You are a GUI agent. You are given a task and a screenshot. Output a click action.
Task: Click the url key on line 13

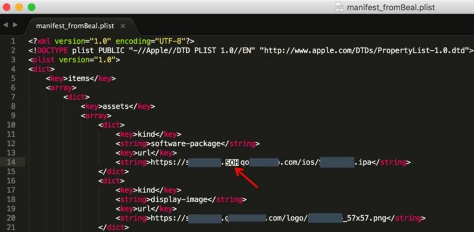[x=146, y=153]
